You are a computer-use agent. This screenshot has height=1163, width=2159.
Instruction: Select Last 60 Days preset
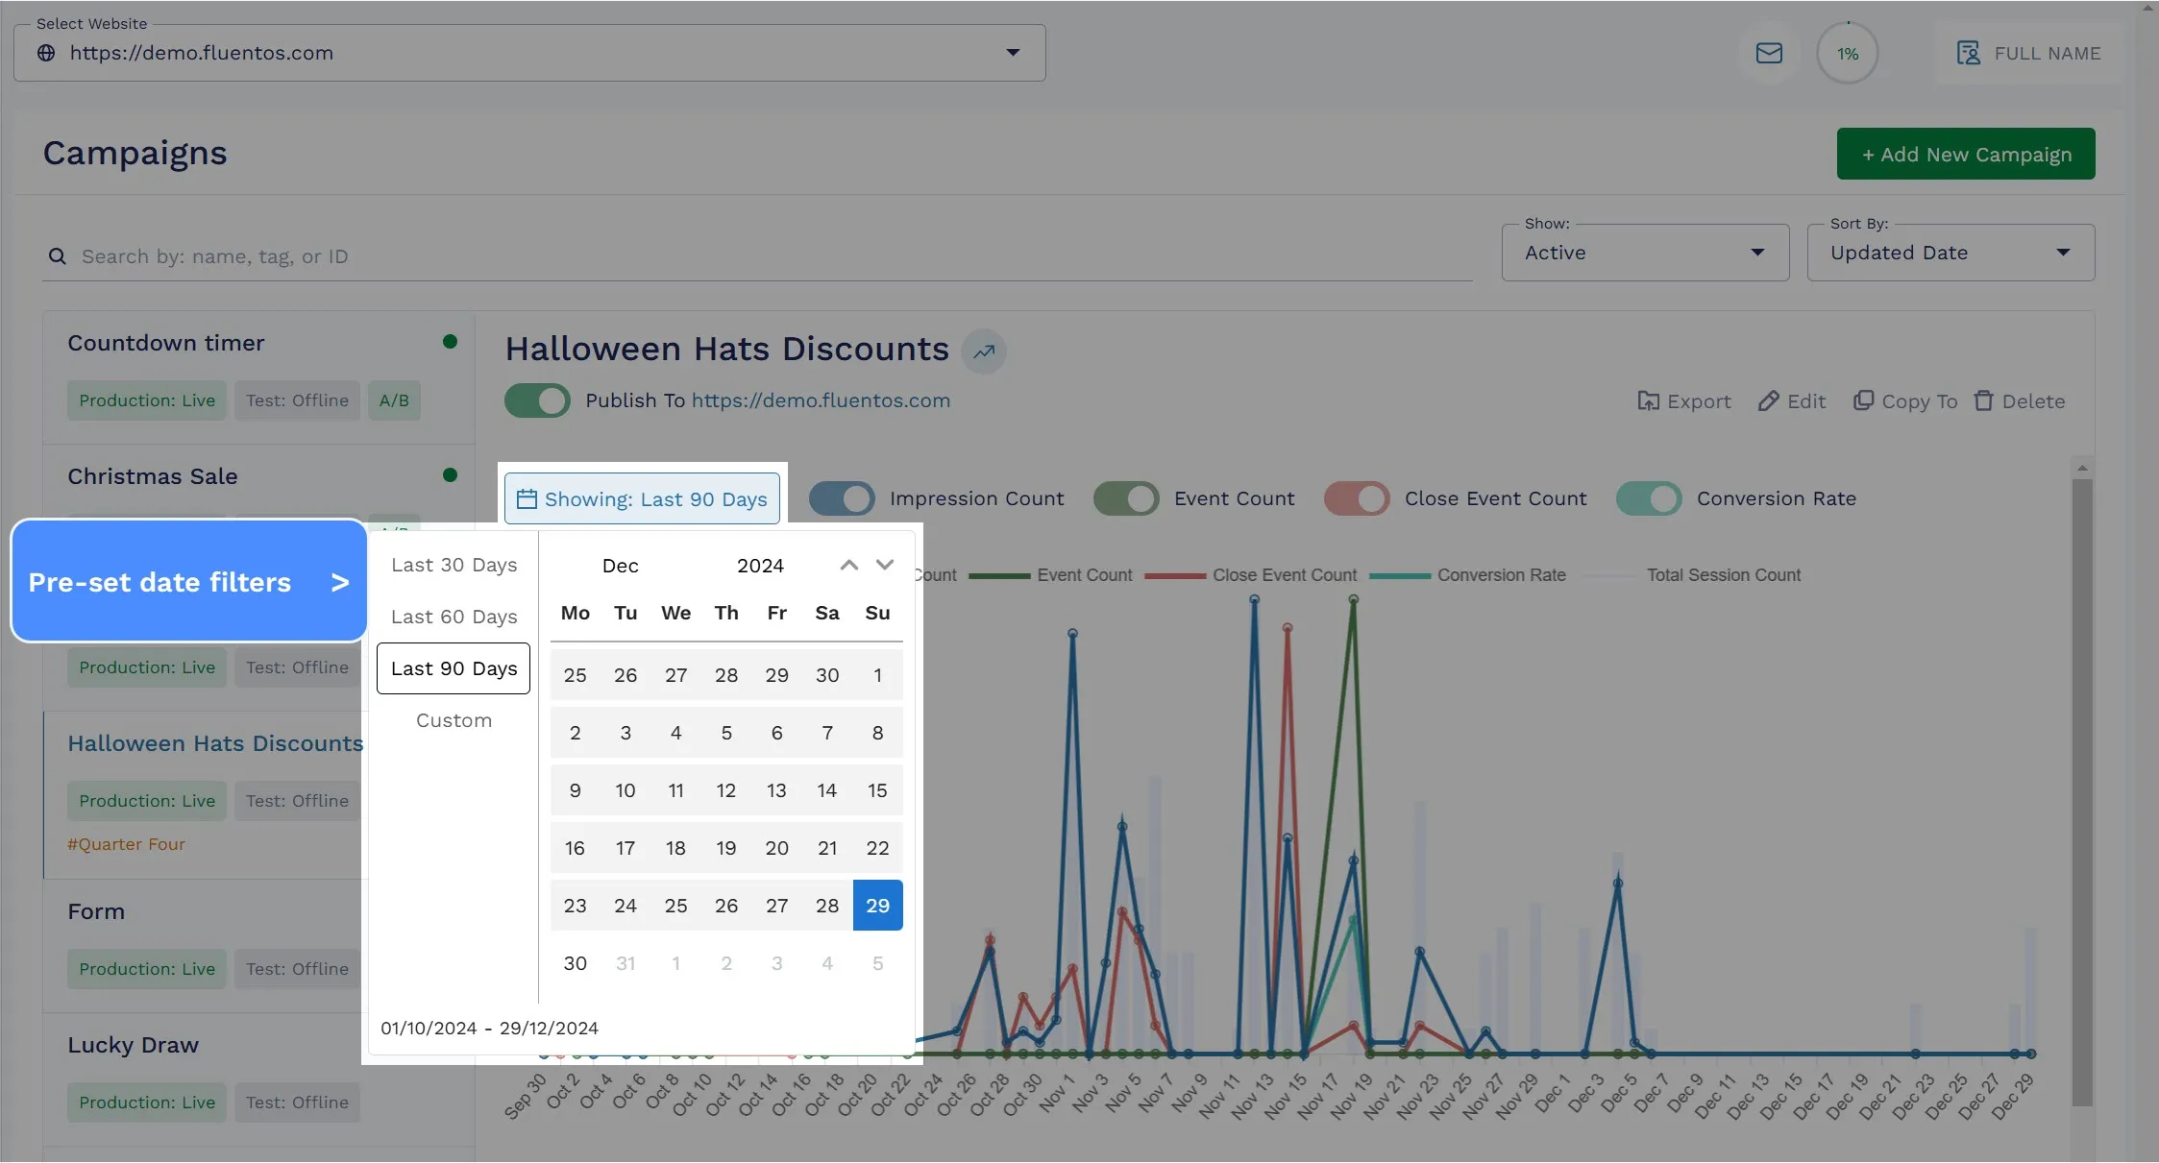pos(454,617)
